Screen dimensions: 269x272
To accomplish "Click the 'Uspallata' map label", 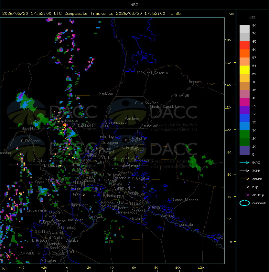I will click(31, 129).
